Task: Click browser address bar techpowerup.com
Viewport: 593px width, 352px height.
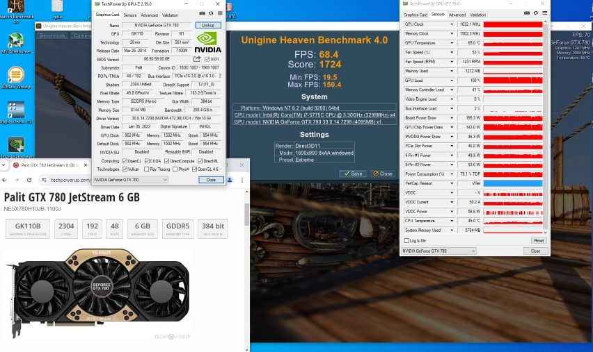Action: (x=70, y=180)
